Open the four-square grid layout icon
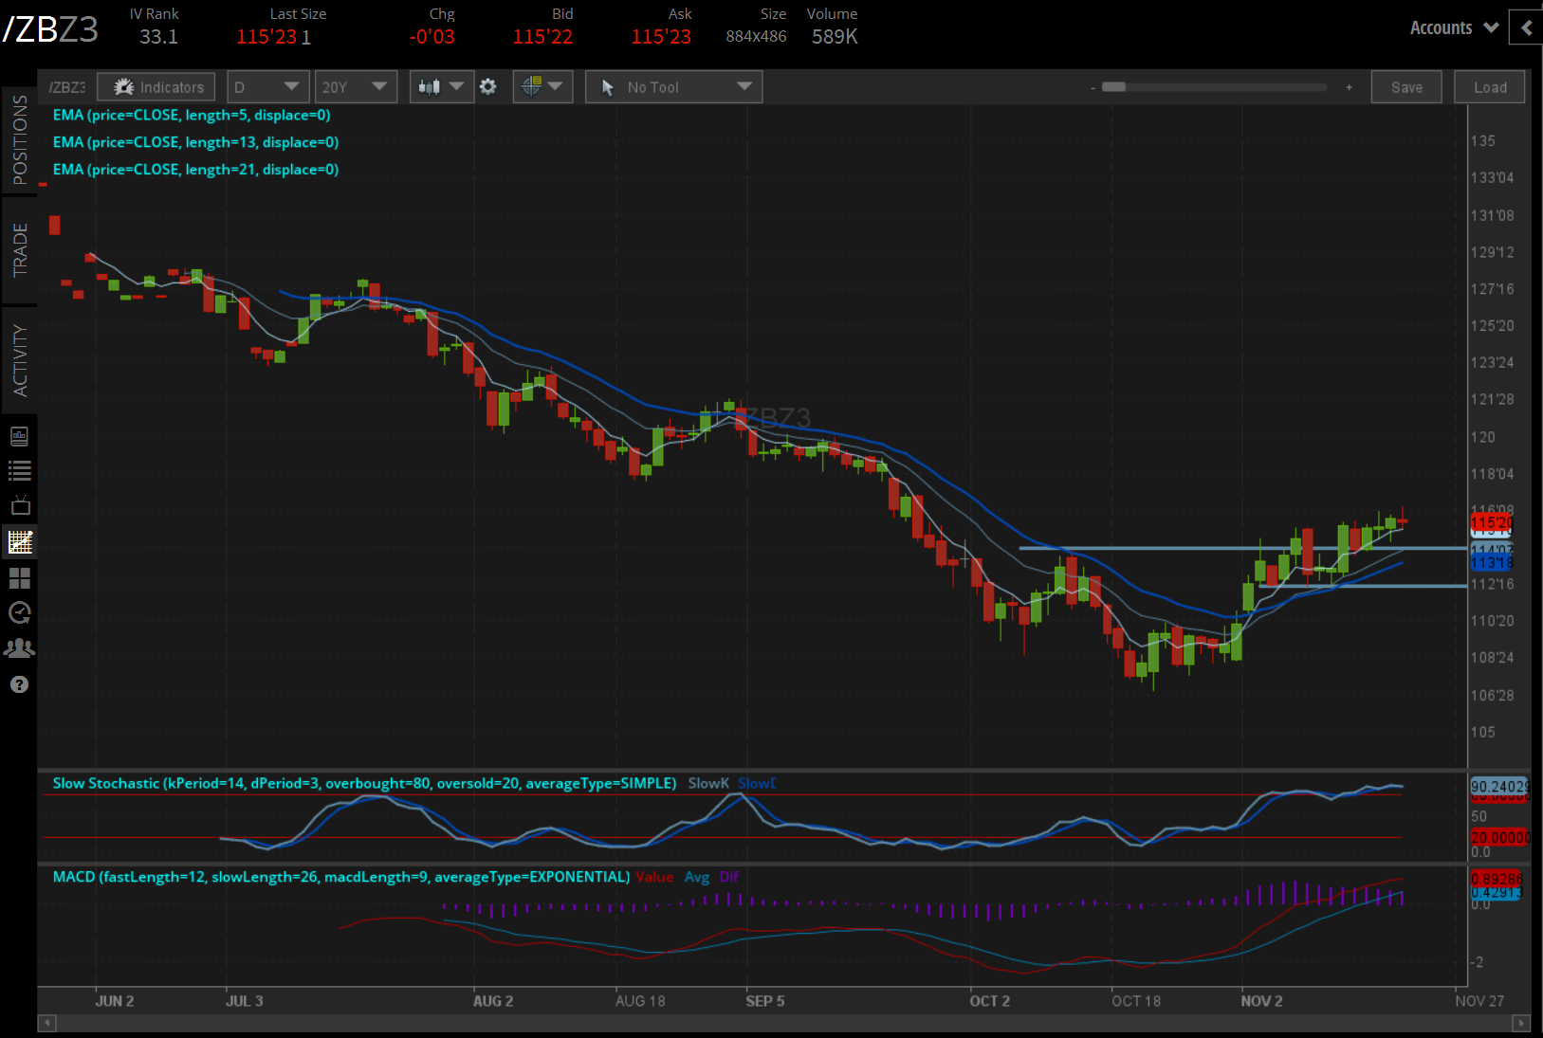1543x1038 pixels. [x=20, y=577]
